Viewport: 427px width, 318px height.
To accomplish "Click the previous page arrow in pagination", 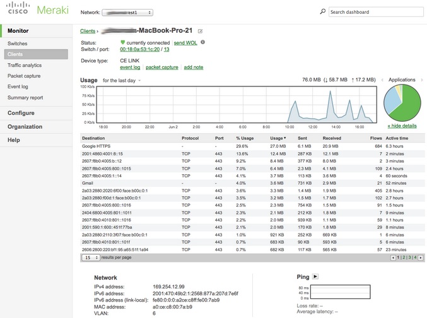I will [392, 257].
